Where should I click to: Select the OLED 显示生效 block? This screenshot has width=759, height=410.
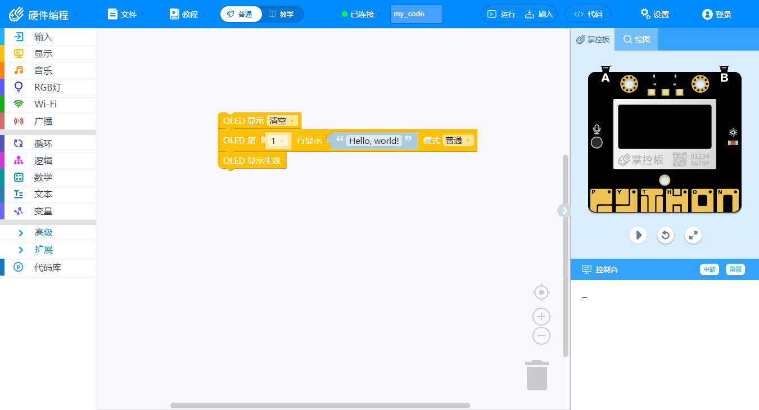252,160
